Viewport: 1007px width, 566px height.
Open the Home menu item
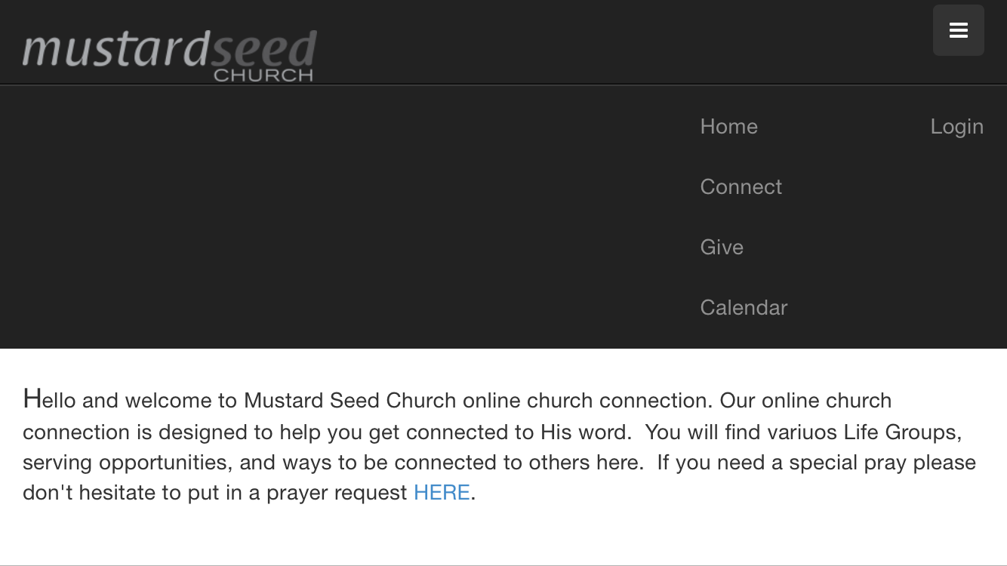[x=728, y=127]
